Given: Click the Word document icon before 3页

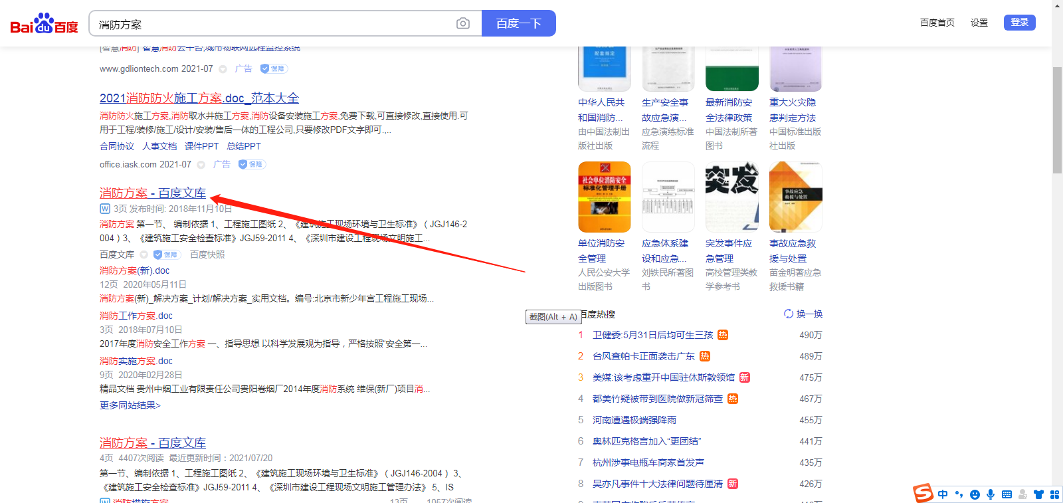Looking at the screenshot, I should tap(105, 209).
